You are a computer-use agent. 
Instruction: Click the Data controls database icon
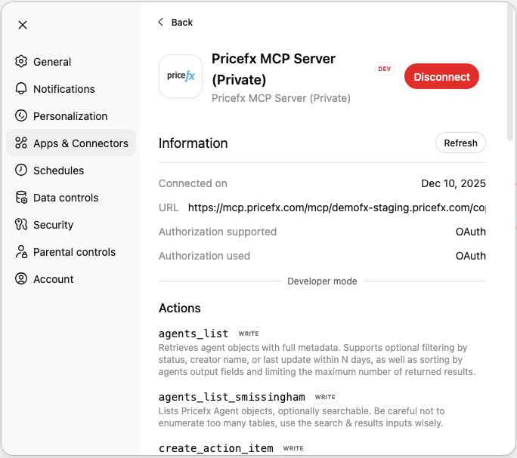(x=21, y=197)
